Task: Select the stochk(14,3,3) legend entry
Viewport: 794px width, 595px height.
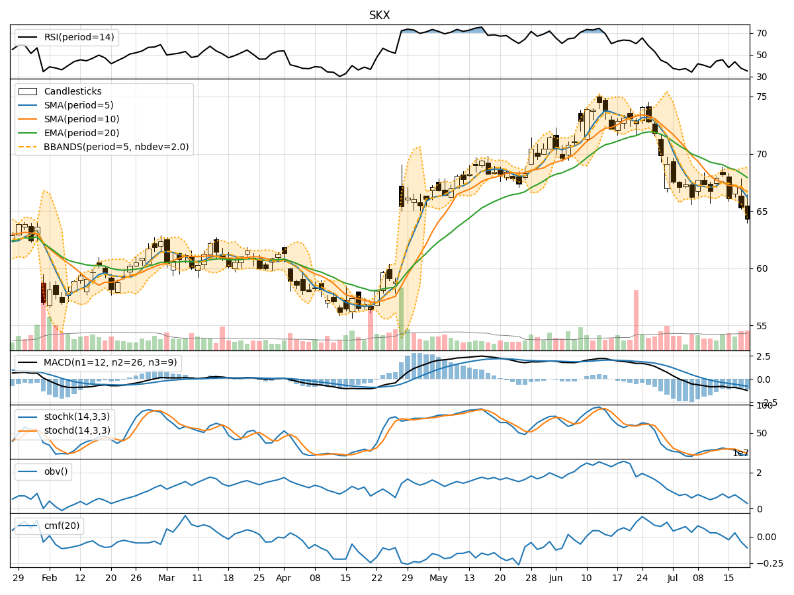Action: click(77, 417)
